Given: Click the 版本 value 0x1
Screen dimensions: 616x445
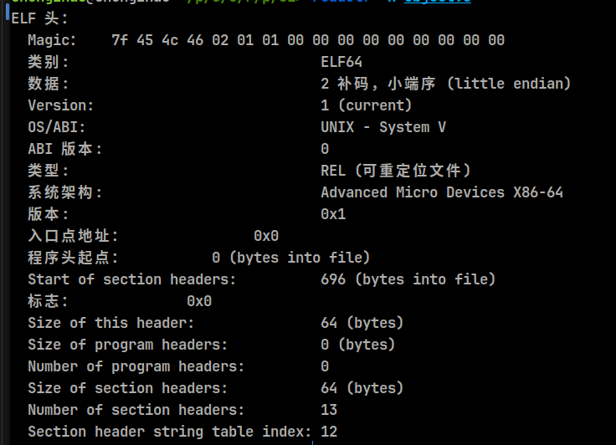Looking at the screenshot, I should point(333,214).
